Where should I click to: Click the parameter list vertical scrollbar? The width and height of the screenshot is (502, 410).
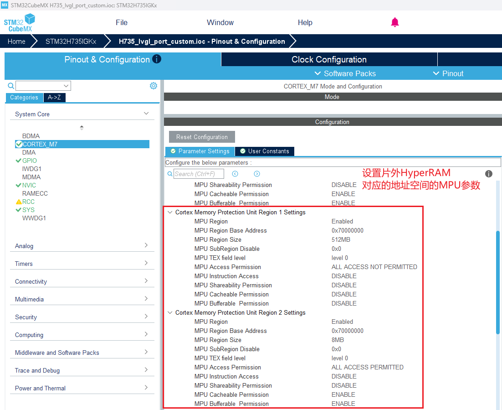pos(498,282)
